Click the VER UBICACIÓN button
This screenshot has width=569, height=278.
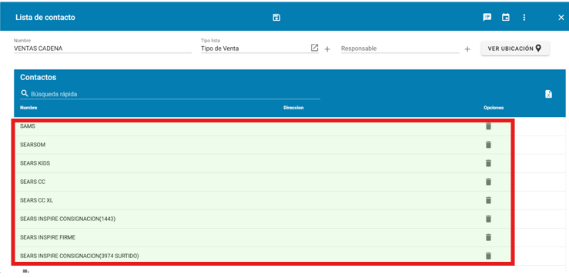click(x=515, y=49)
